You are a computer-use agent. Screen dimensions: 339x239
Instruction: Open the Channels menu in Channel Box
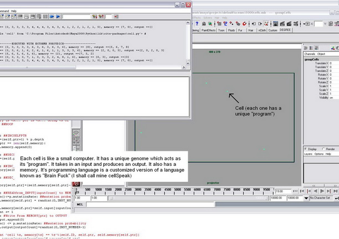(x=310, y=54)
